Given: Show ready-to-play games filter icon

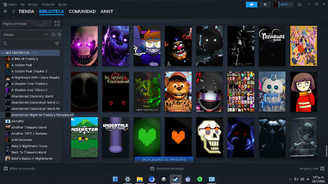Looking at the screenshot, I should (x=59, y=35).
